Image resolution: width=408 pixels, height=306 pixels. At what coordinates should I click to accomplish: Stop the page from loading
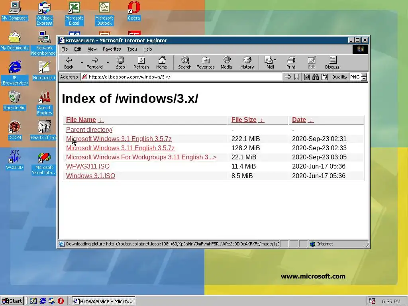120,63
